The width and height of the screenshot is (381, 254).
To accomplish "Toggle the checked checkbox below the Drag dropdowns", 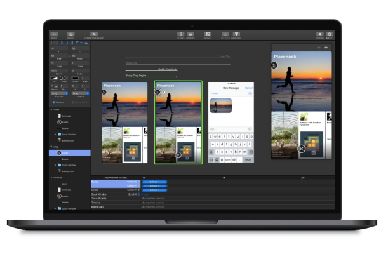I will (53, 102).
